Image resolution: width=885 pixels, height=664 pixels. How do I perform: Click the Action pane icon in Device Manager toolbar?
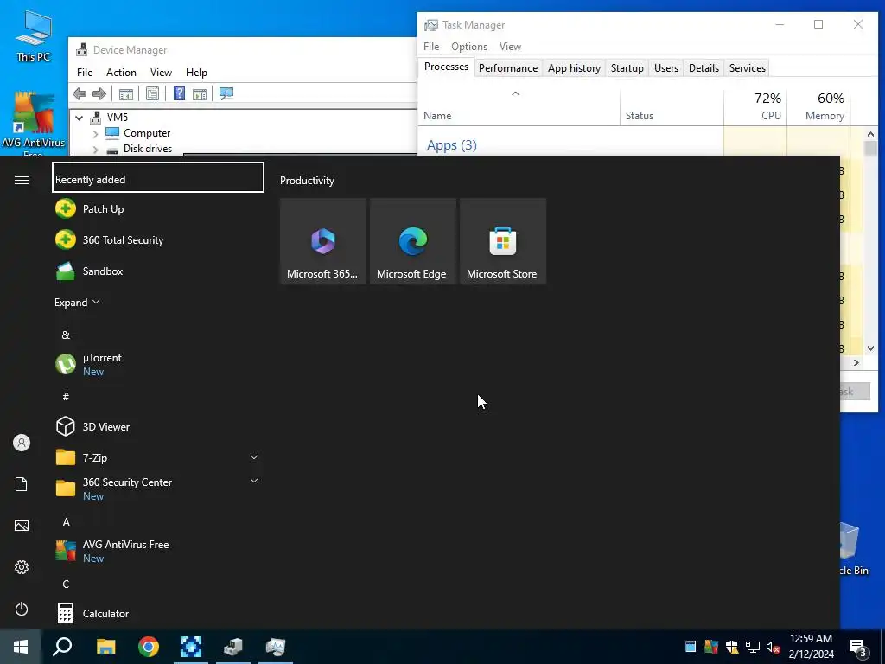[200, 93]
